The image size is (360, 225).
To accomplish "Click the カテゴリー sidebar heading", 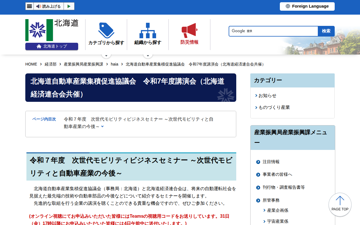I will coord(292,80).
